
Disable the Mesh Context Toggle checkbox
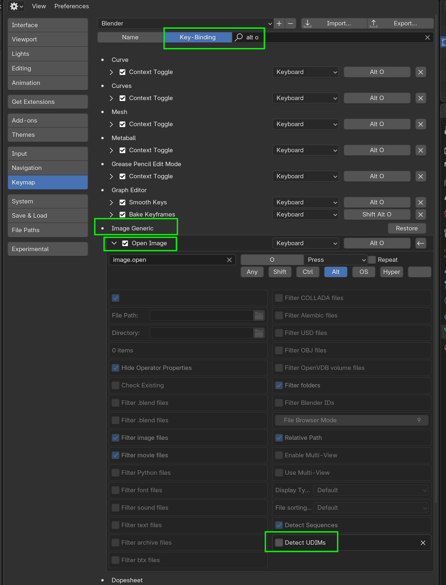123,124
